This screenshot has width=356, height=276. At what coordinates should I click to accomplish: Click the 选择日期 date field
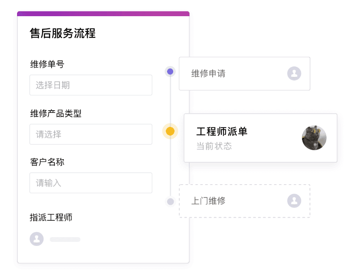(91, 85)
